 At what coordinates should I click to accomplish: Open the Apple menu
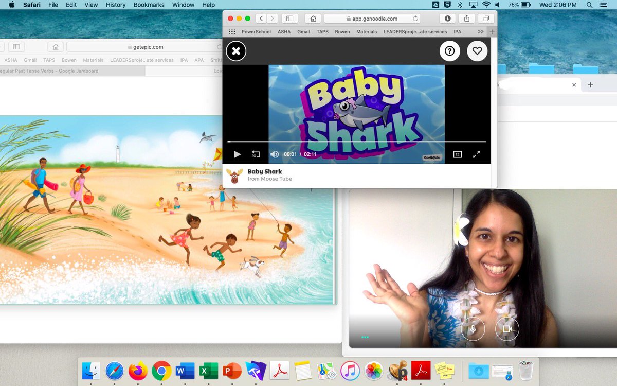(x=11, y=5)
